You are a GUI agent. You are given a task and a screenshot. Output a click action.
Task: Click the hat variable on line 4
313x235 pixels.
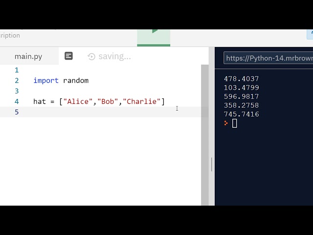click(40, 101)
